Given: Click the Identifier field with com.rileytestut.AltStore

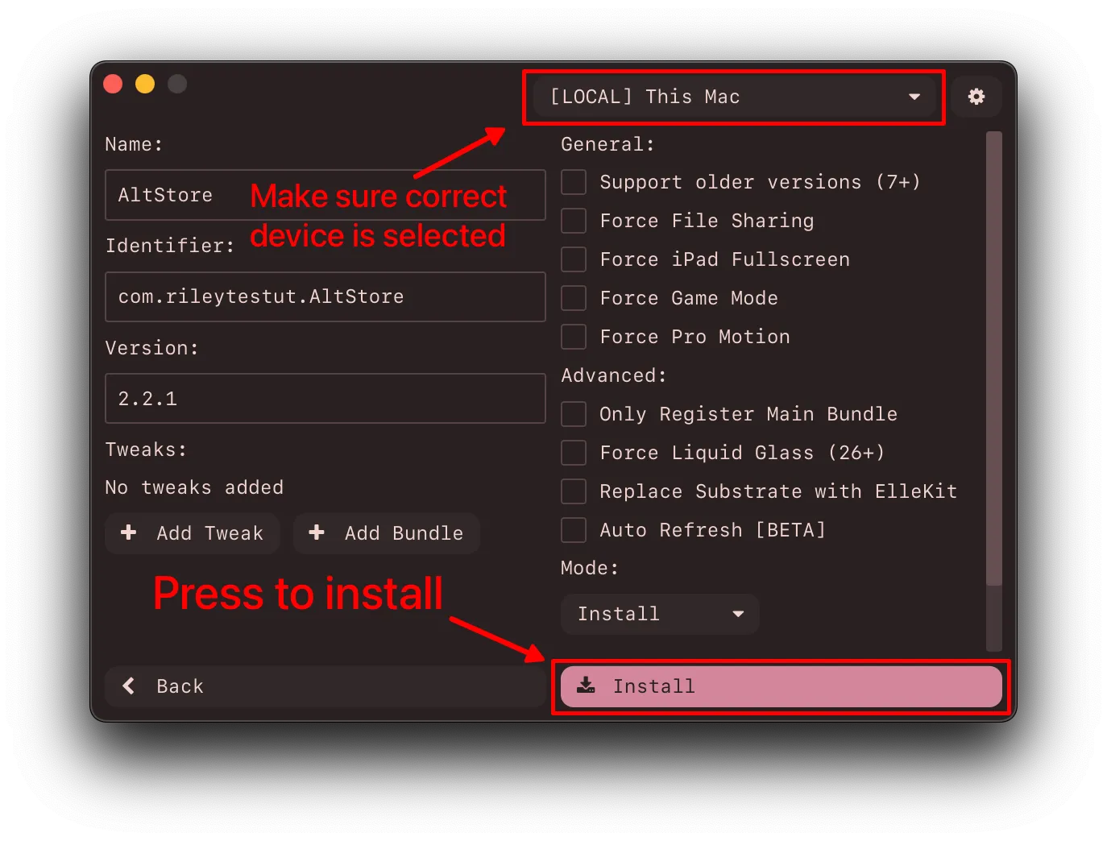Looking at the screenshot, I should 325,296.
